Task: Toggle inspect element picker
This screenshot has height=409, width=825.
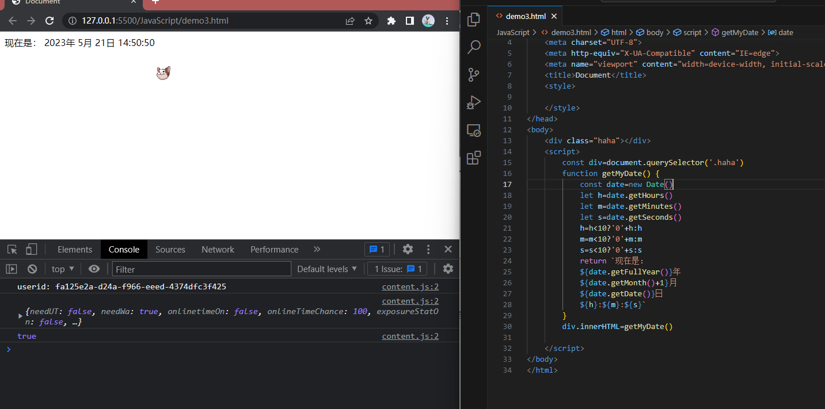Action: 12,249
